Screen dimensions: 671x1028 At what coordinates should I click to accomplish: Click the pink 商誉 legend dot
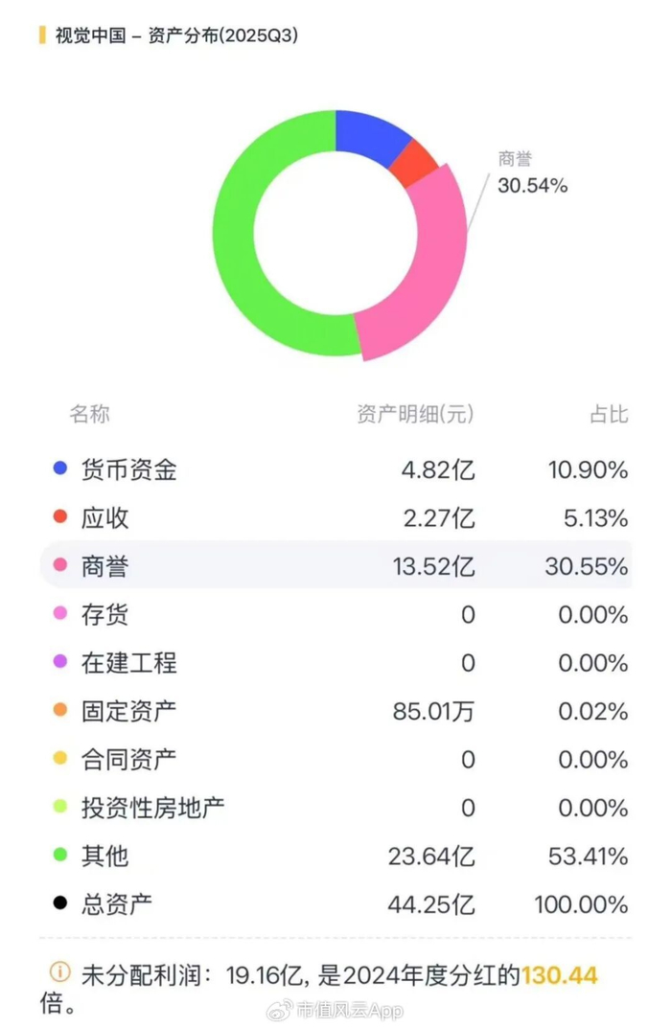[60, 566]
